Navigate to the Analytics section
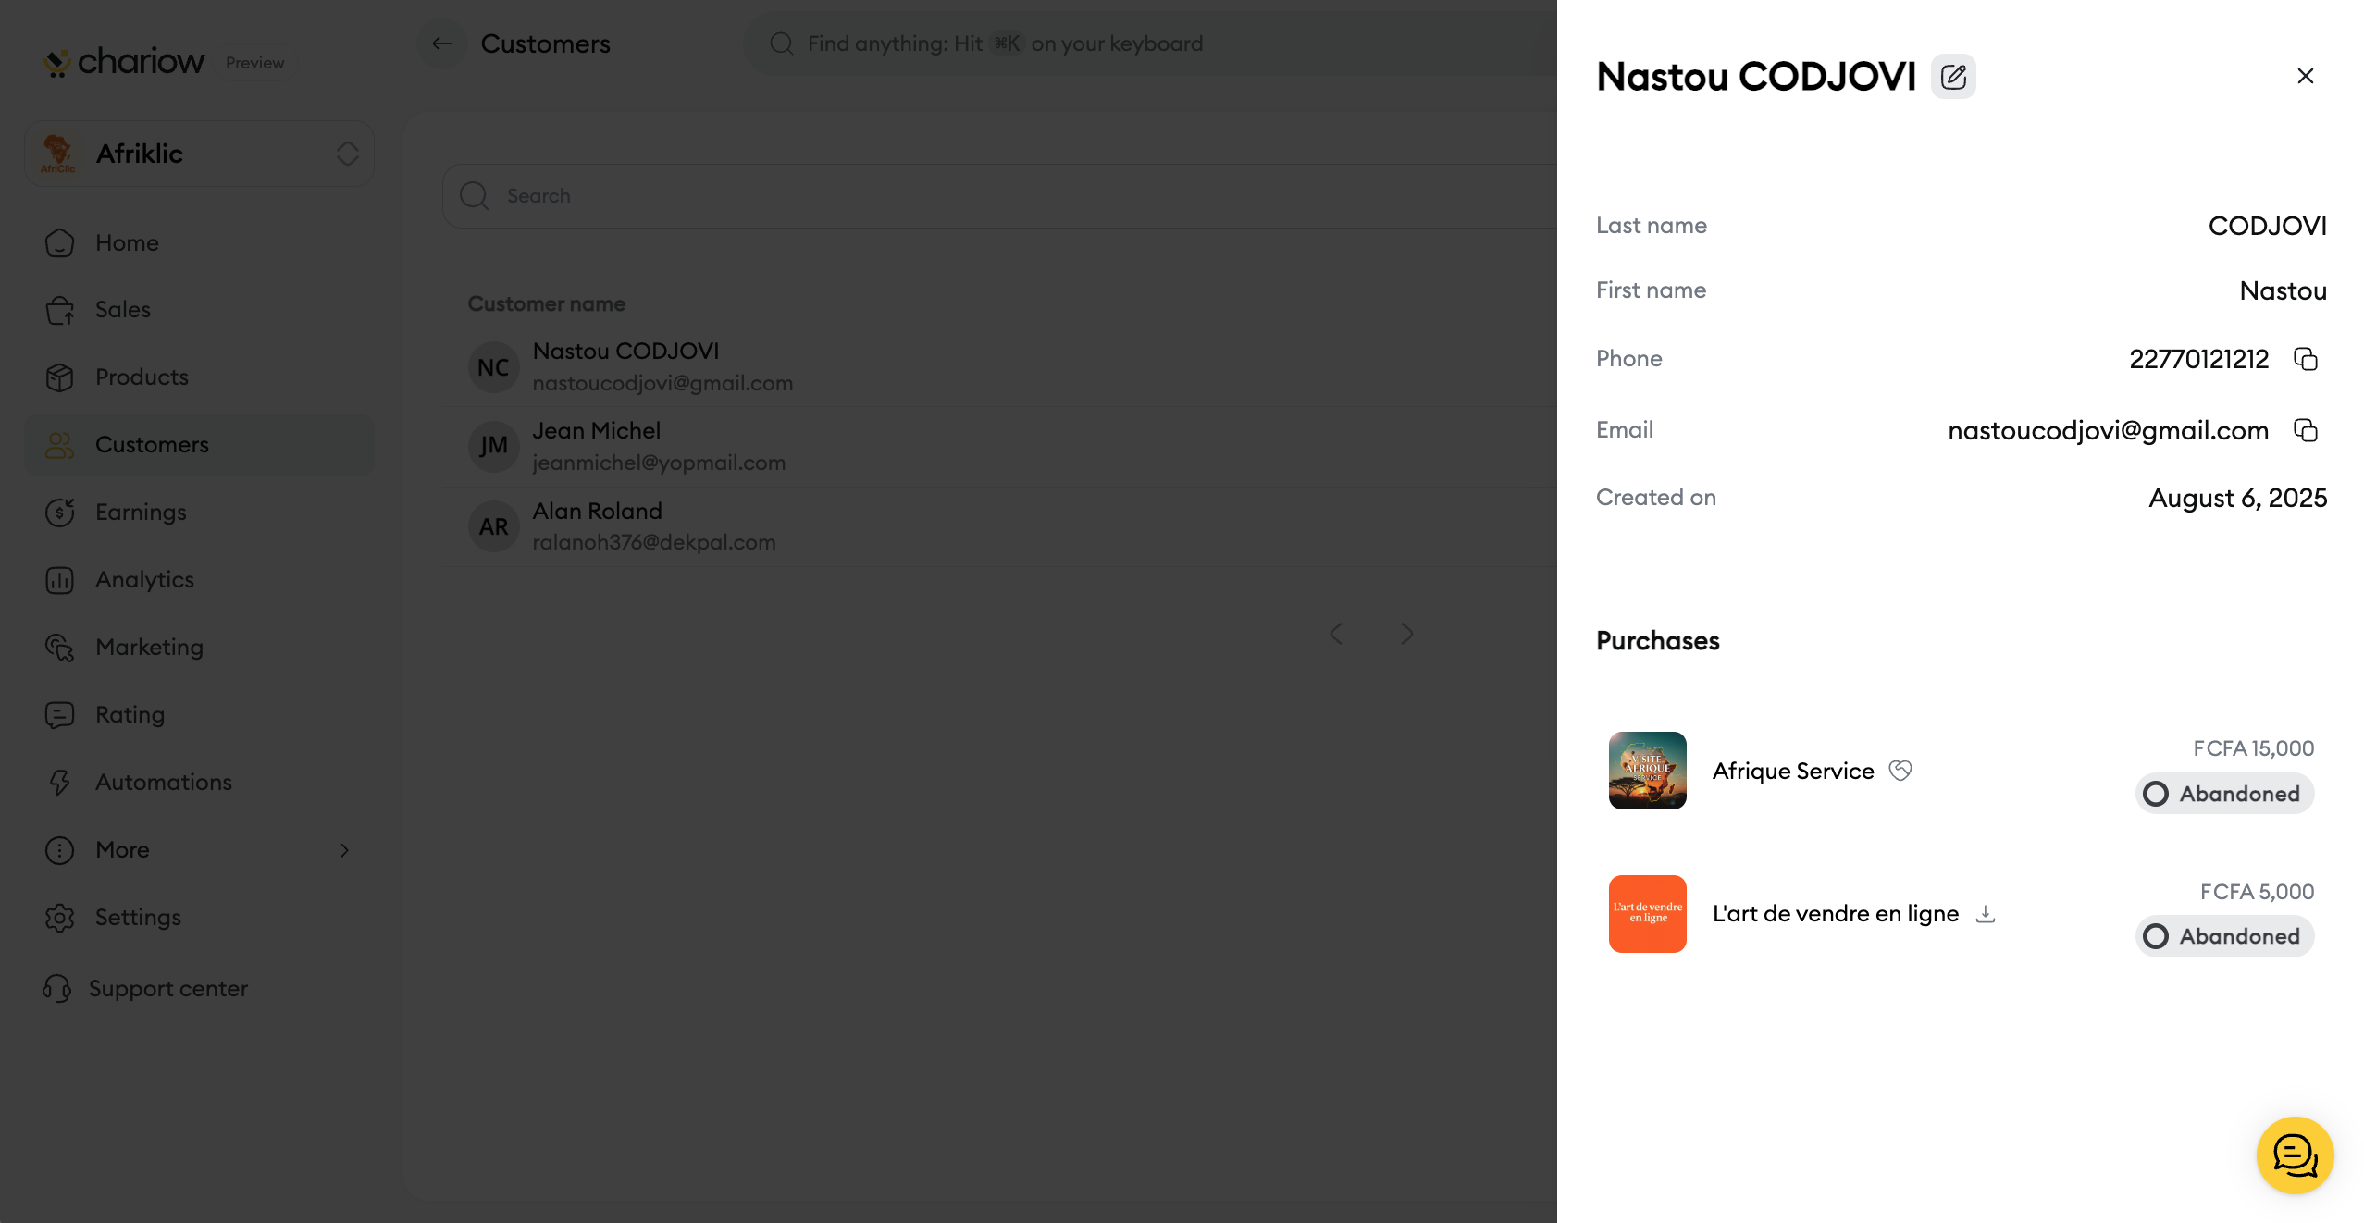This screenshot has width=2364, height=1223. point(144,579)
